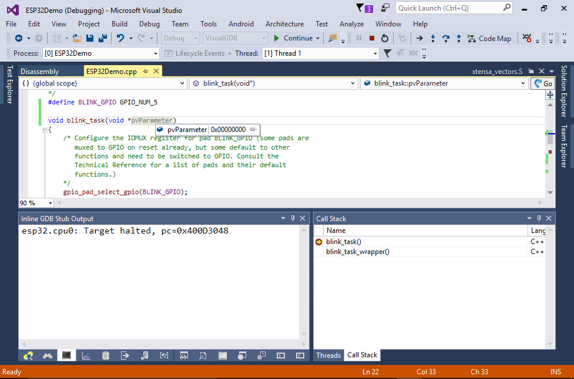Click the Undo arrow icon

(x=120, y=38)
